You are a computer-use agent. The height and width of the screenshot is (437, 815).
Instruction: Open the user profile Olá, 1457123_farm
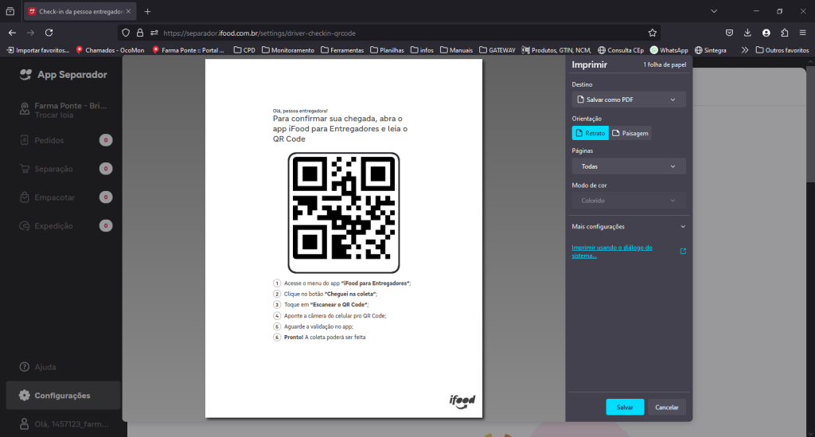[x=64, y=424]
